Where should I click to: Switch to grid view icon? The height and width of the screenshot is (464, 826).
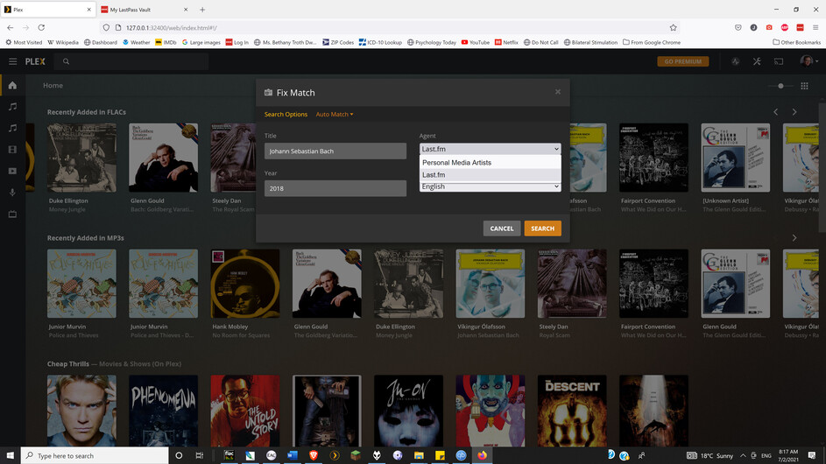point(804,86)
